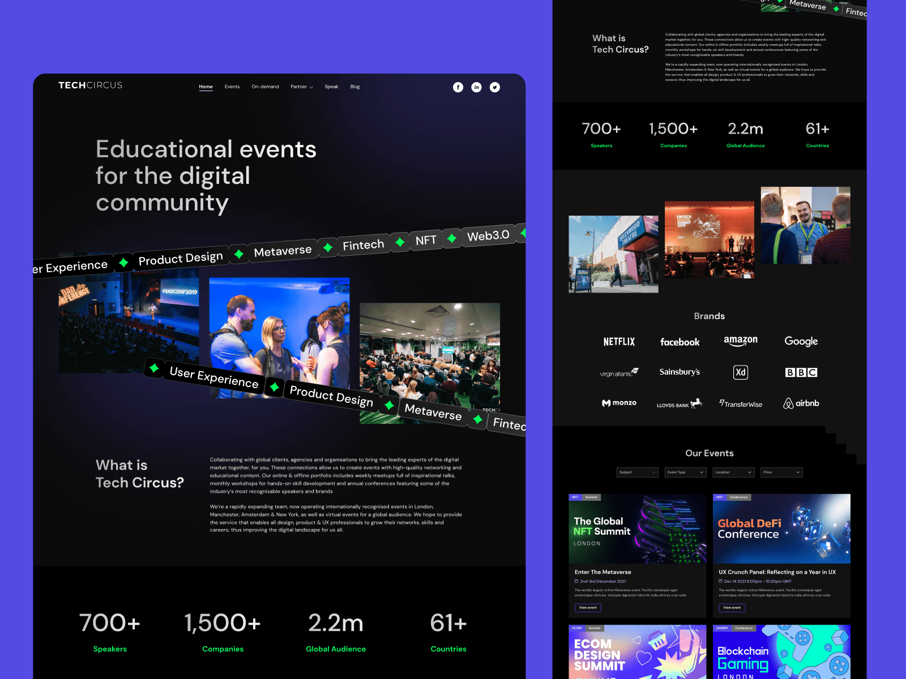Click the Our Events heading
Viewport: 906px width, 679px height.
click(x=710, y=453)
